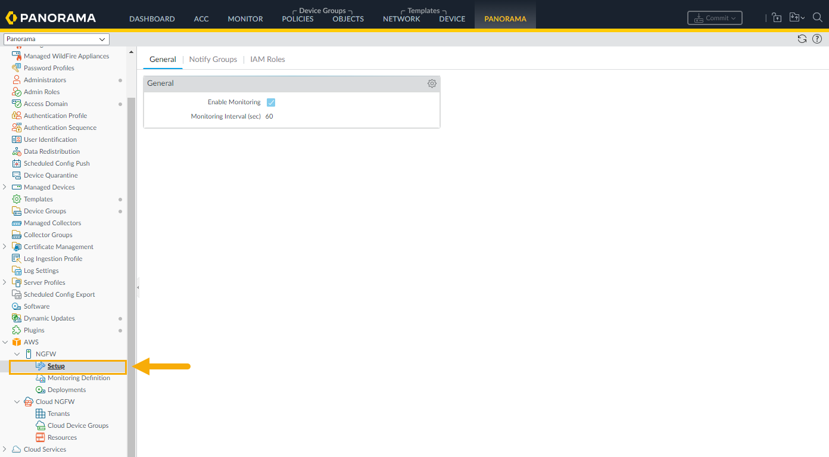Click the Authentication Profile icon
Viewport: 829px width, 457px height.
tap(17, 116)
